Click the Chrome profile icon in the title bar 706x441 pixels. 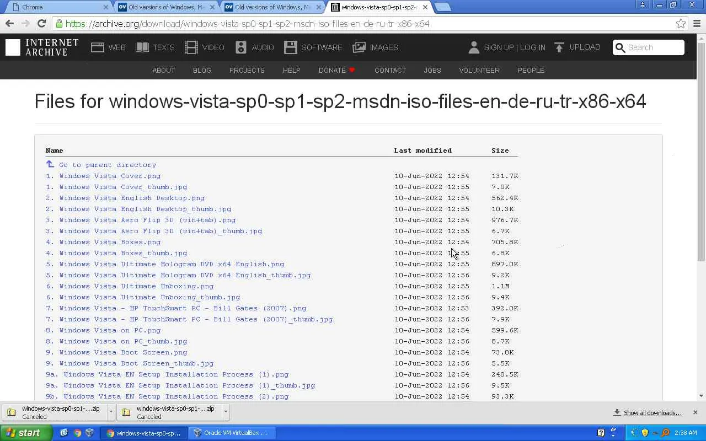(x=643, y=5)
